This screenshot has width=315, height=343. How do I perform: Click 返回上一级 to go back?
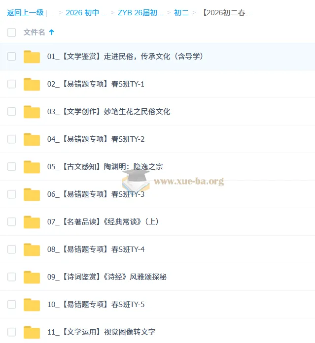pyautogui.click(x=25, y=13)
